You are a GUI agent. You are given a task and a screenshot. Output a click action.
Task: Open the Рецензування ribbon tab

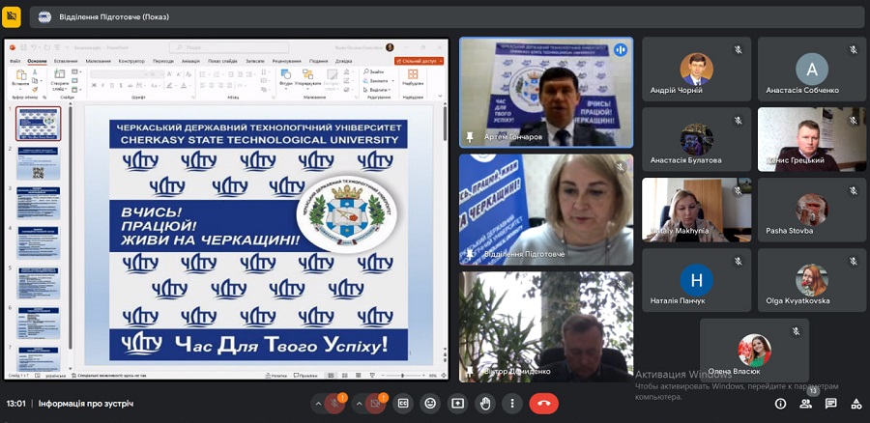pyautogui.click(x=287, y=61)
